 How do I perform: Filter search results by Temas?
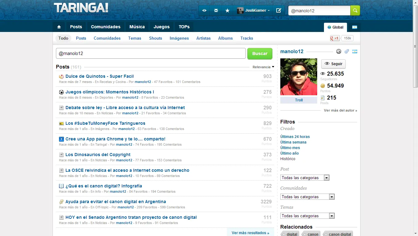[135, 38]
